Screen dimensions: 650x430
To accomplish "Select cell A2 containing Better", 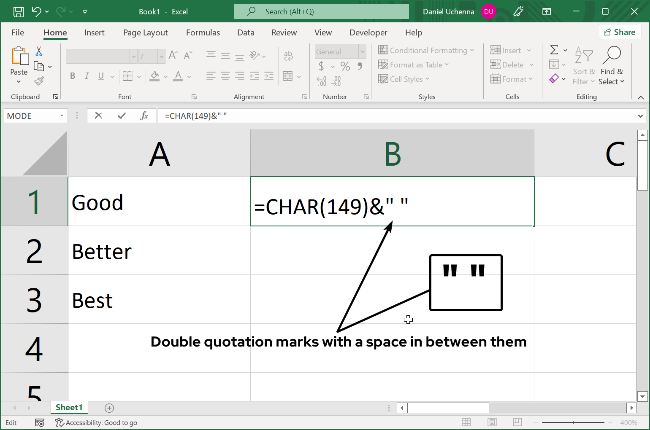I will (159, 251).
